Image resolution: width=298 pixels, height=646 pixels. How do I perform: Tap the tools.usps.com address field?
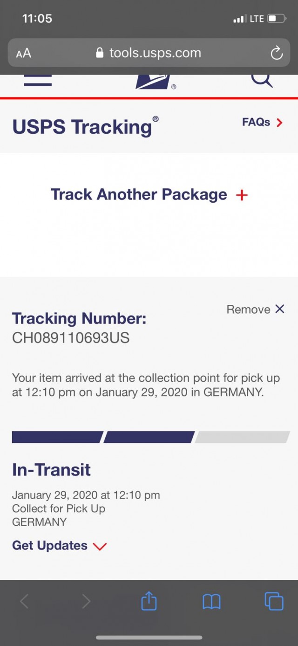tap(149, 53)
